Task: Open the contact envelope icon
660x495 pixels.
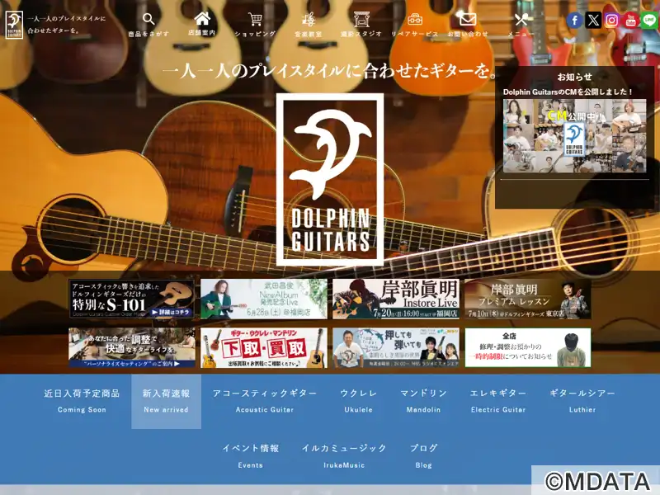Action: point(468,19)
